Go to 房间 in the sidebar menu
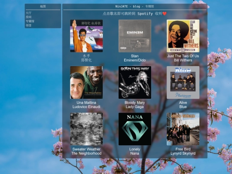This screenshot has width=232, height=174. coord(28,17)
